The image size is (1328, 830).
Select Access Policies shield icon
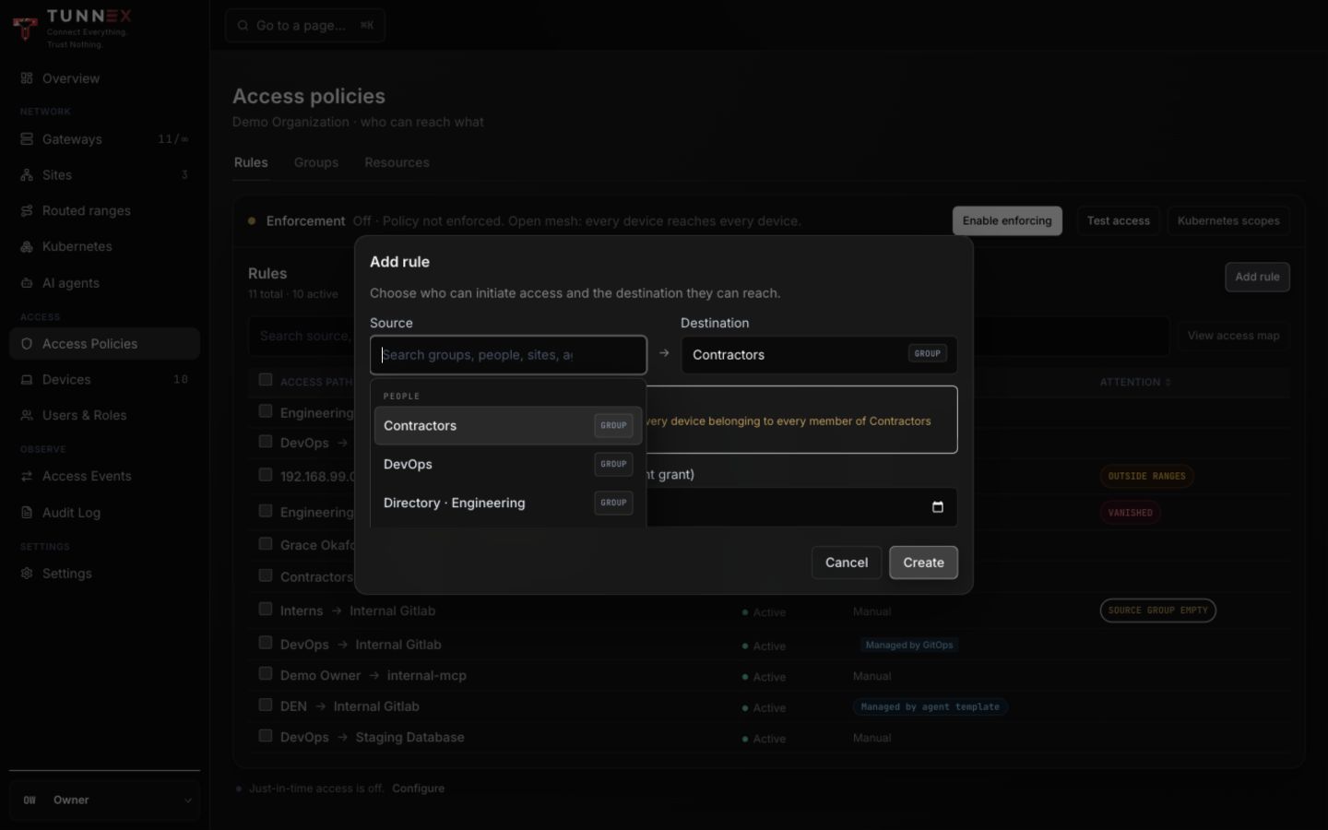27,344
